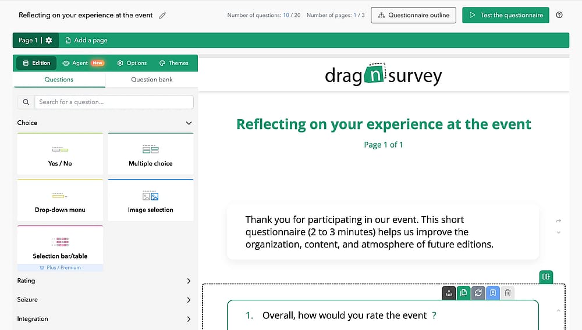
Task: Click Test the questionnaire button
Action: (506, 15)
